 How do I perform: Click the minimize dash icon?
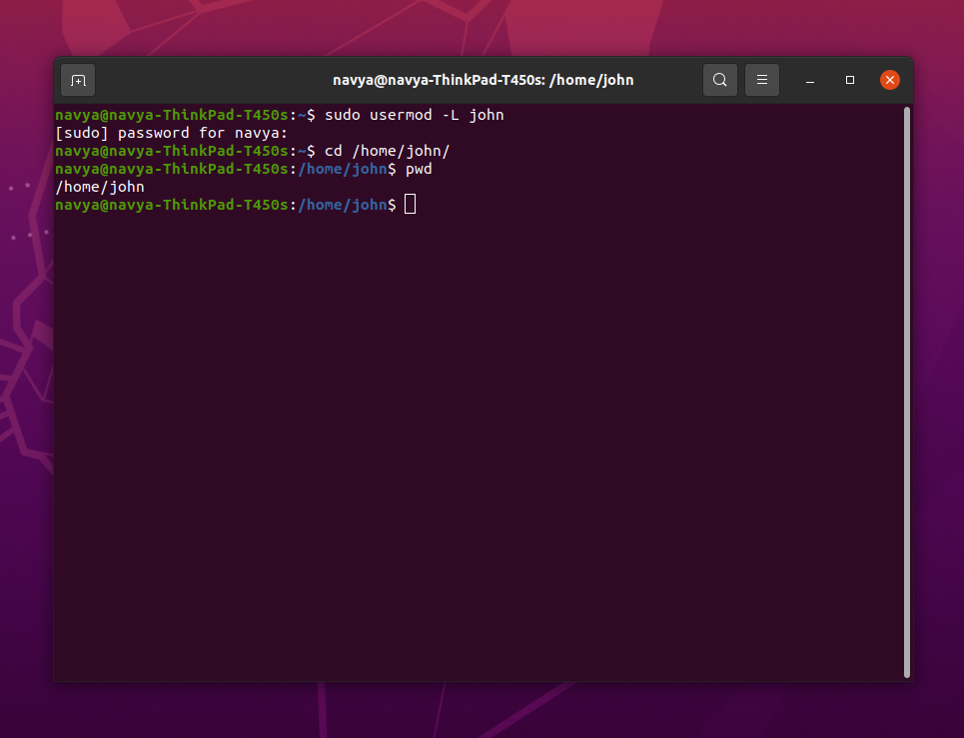[x=809, y=80]
